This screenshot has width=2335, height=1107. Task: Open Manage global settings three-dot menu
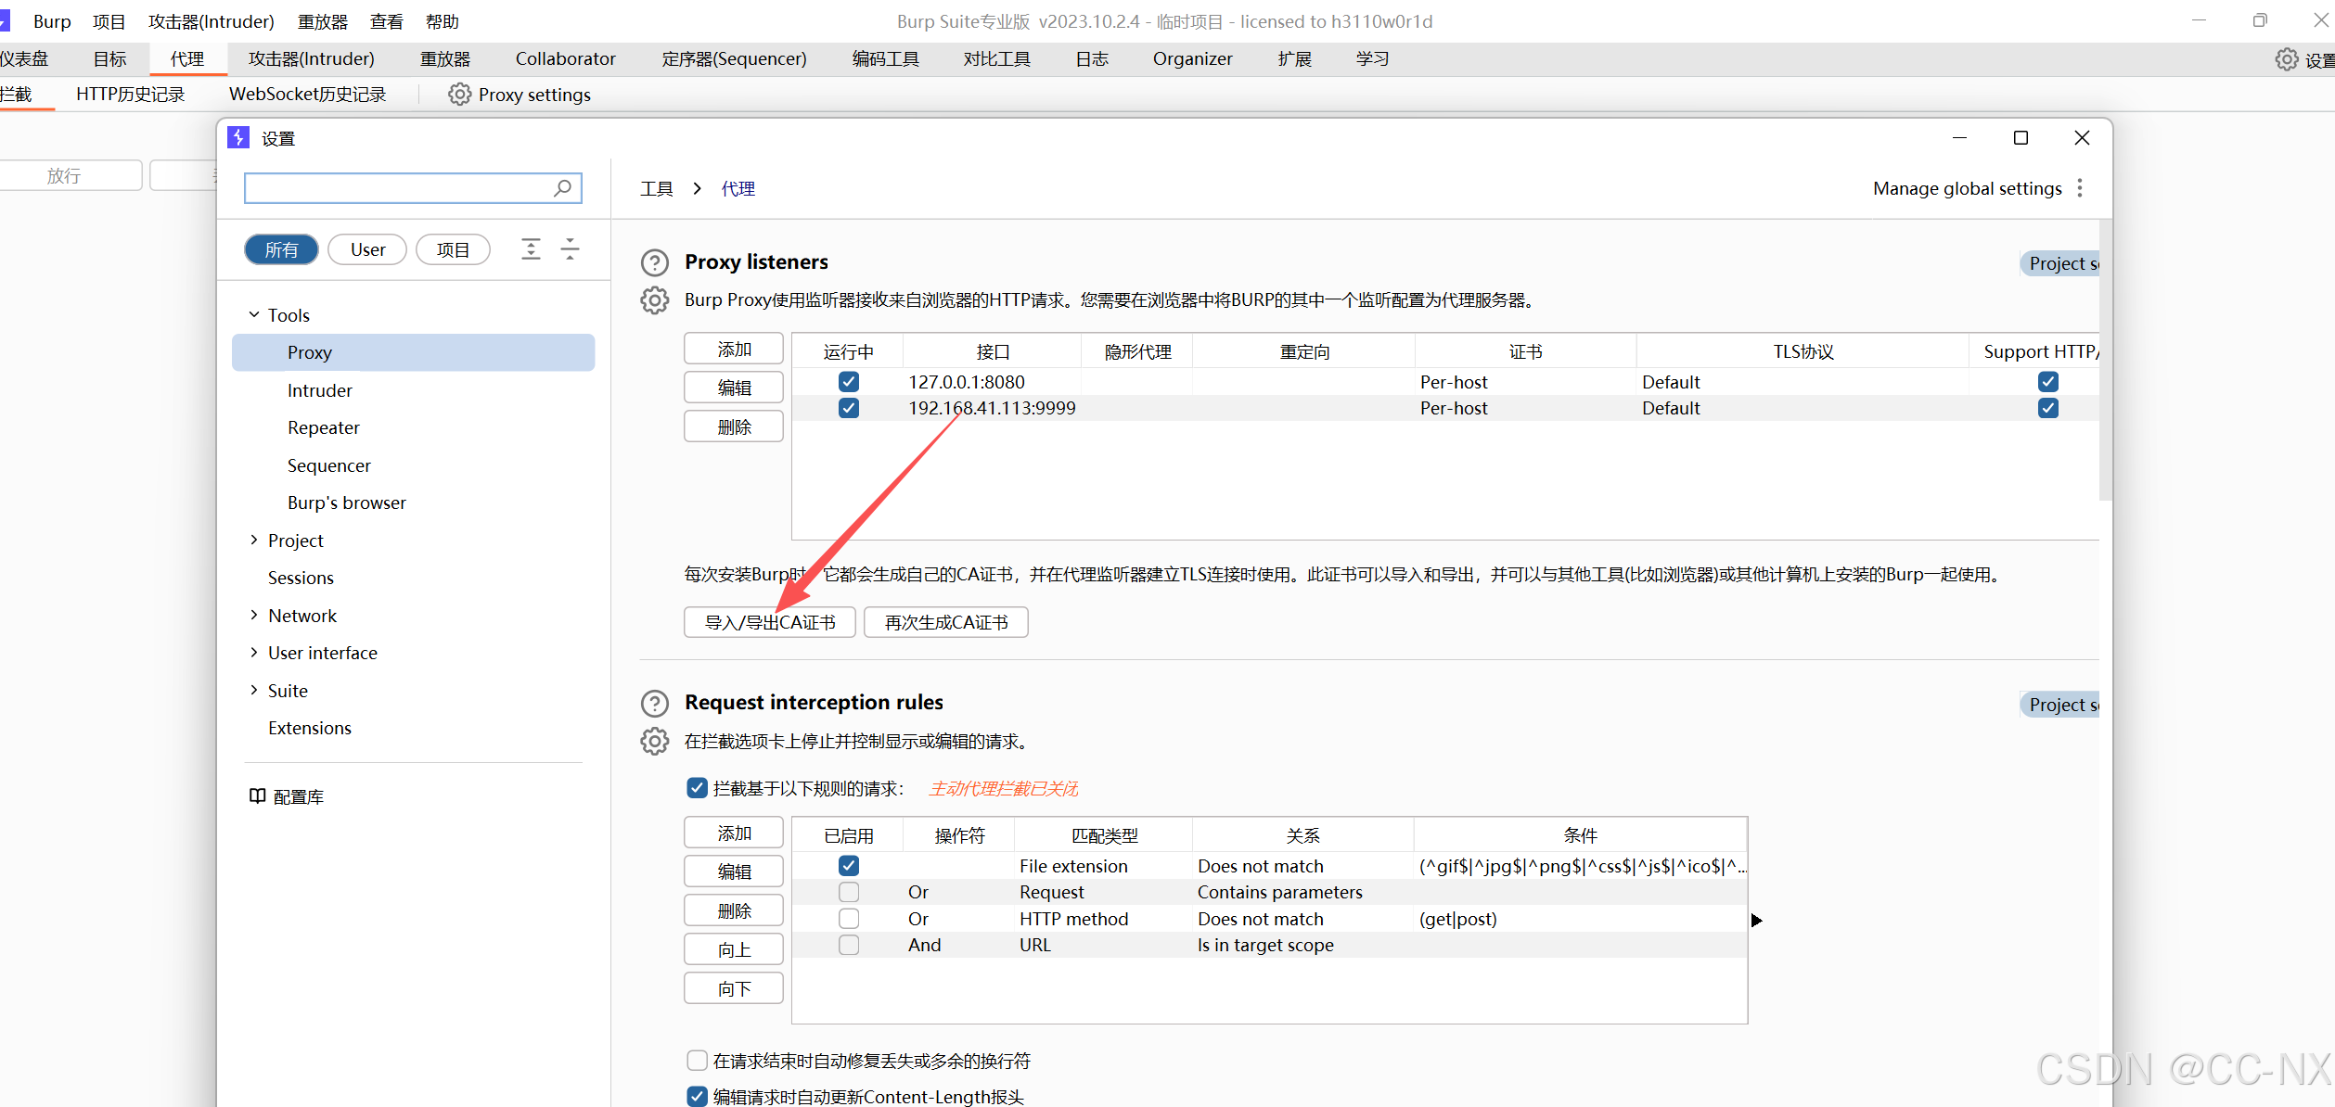pos(2080,188)
